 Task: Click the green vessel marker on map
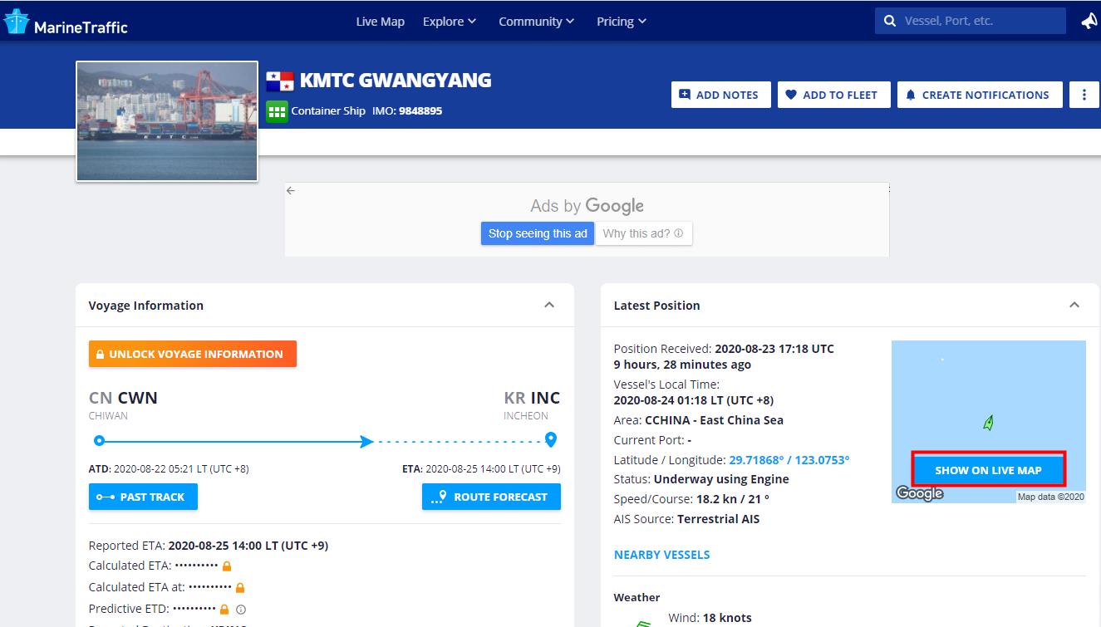point(988,423)
